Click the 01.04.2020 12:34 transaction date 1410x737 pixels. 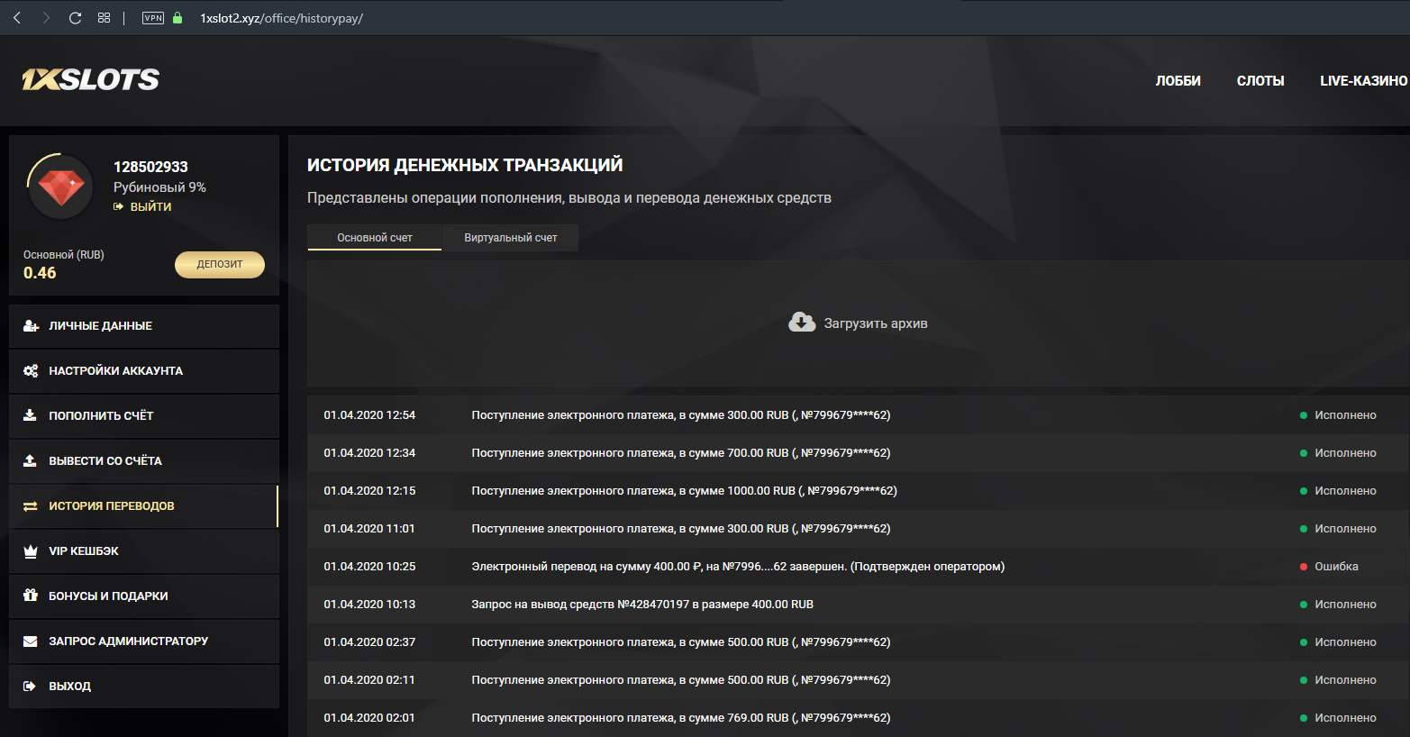tap(369, 453)
